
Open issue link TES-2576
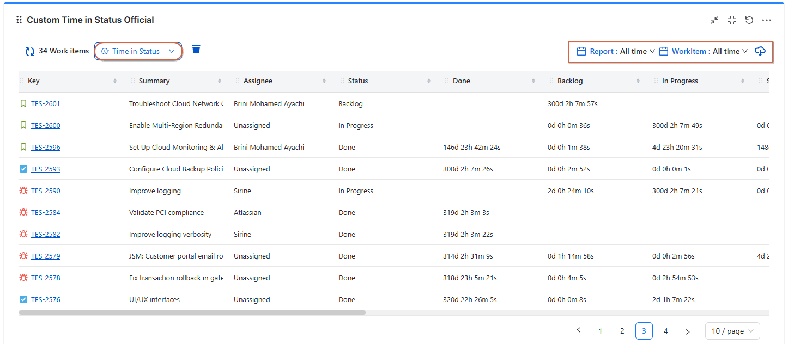click(x=46, y=299)
